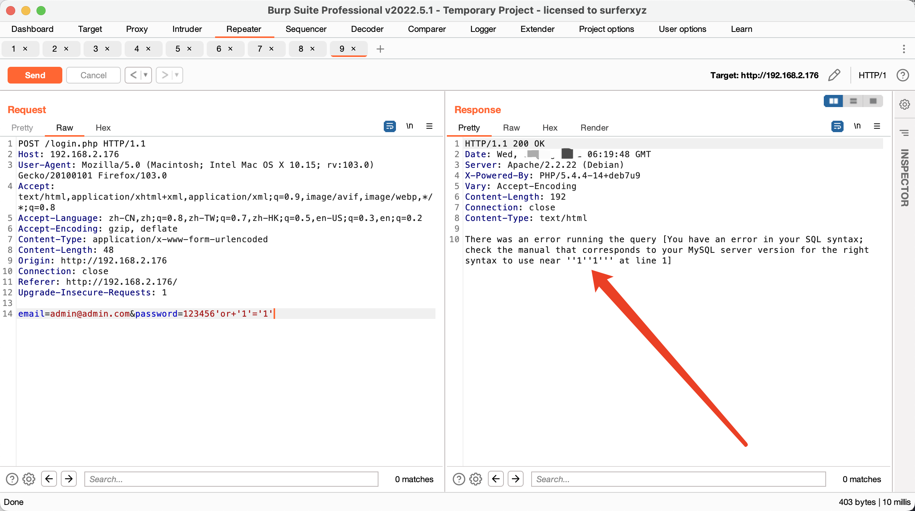
Task: Open the Repeater tabs kebab menu
Action: [904, 49]
